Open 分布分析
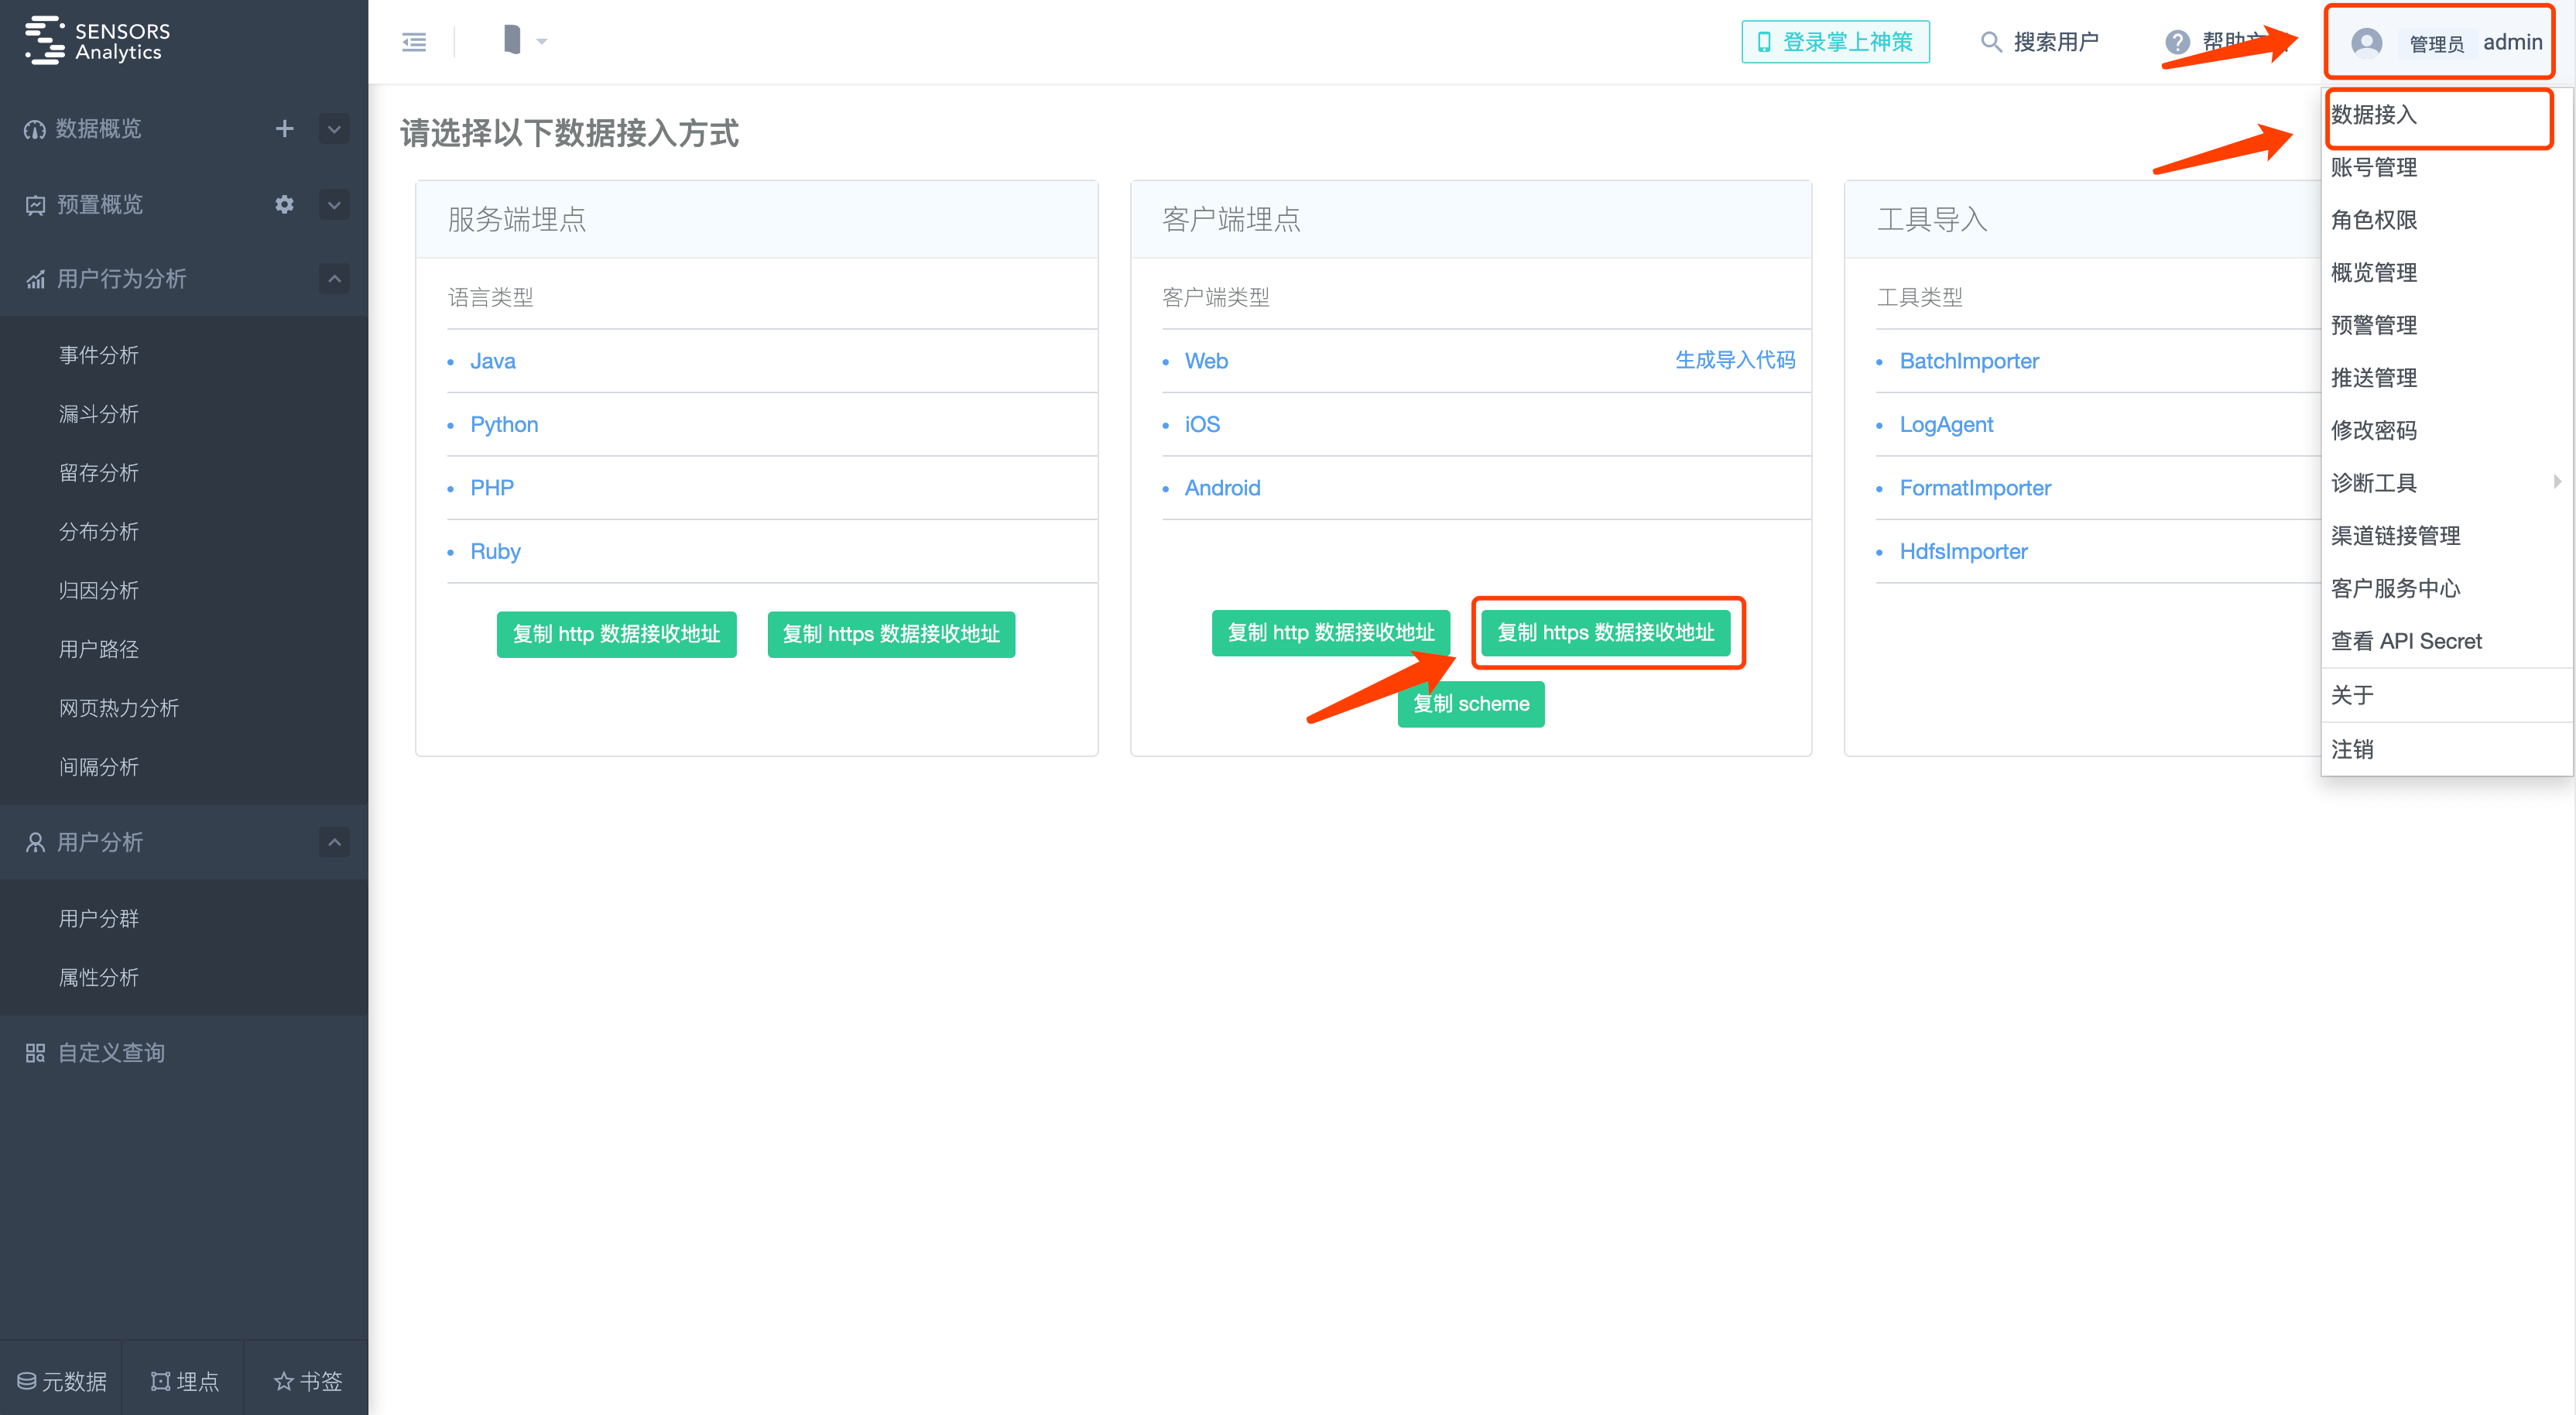 click(x=99, y=532)
